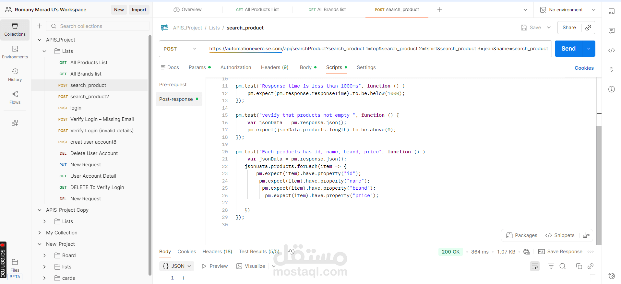This screenshot has height=284, width=621.
Task: Click the 200 OK status badge
Action: tap(450, 252)
